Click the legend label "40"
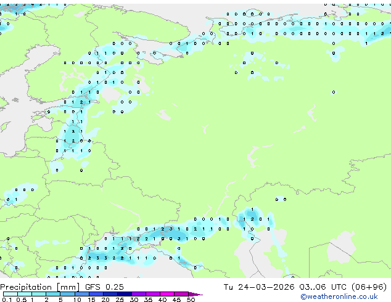Screen dimensions: 391x302 click(162, 300)
